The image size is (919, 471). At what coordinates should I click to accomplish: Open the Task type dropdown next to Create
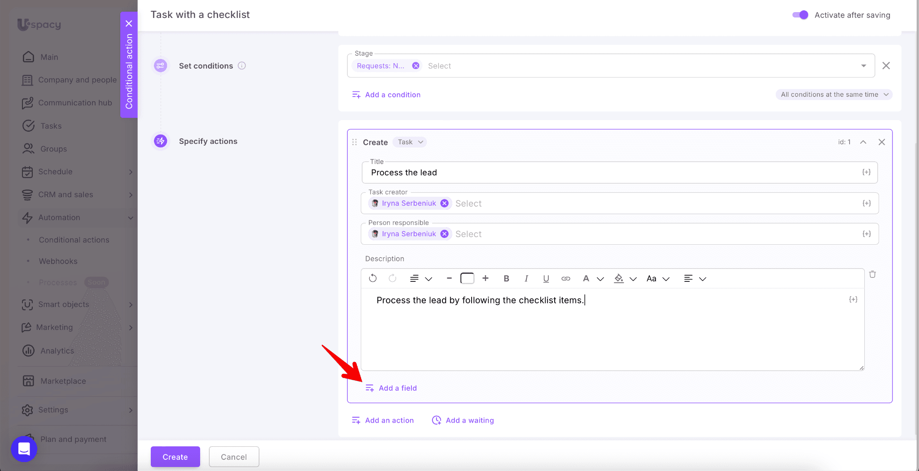[410, 142]
